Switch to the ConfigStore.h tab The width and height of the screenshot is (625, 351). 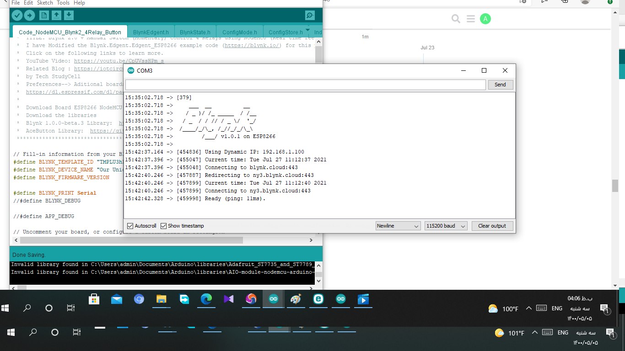coord(286,32)
